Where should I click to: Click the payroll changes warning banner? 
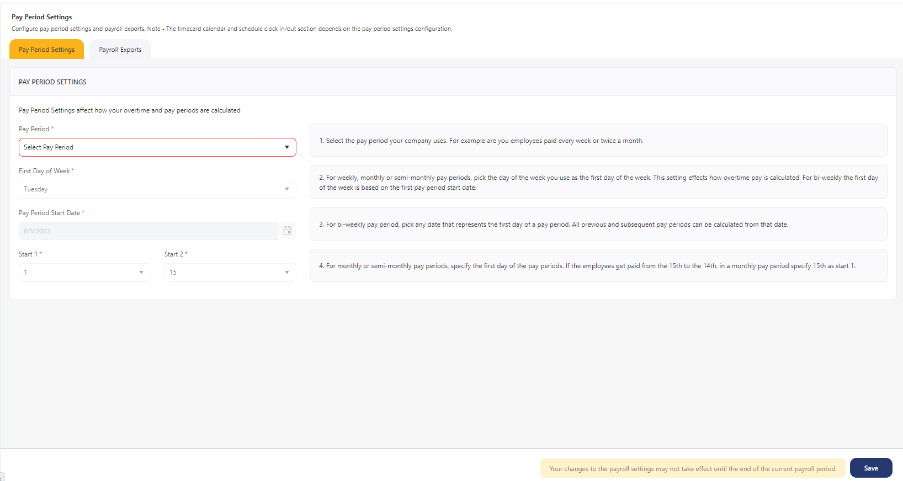pos(692,469)
